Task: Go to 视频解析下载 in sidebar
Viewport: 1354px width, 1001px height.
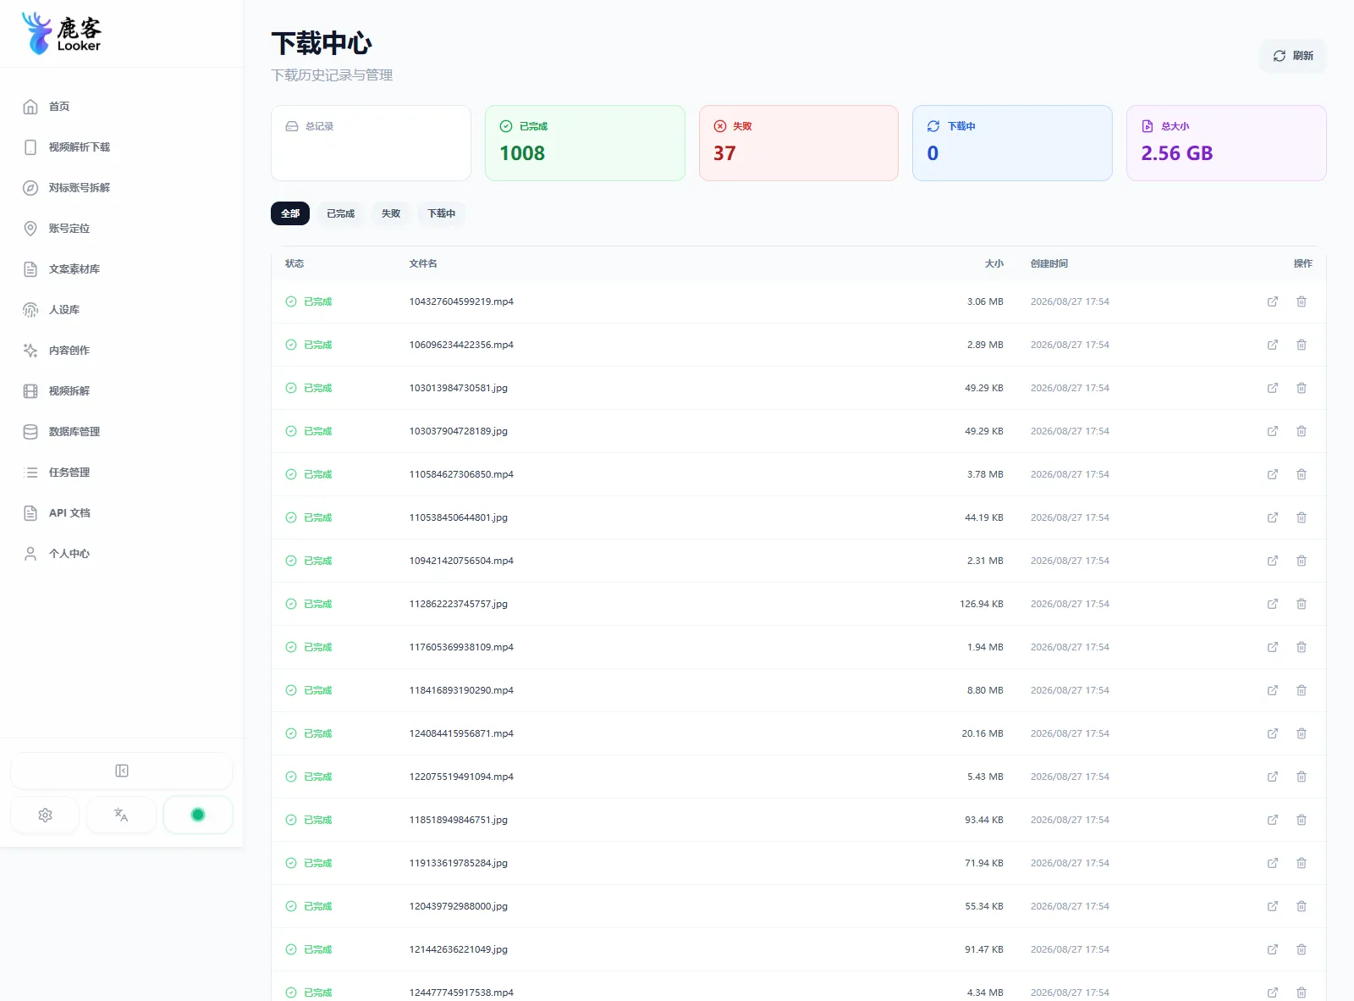Action: point(121,147)
